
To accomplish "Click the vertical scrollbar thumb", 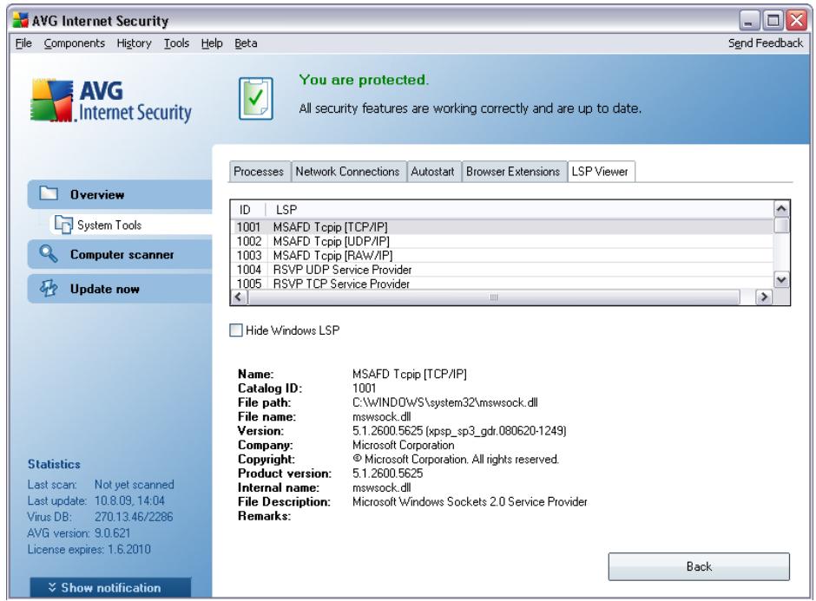I will [x=781, y=225].
